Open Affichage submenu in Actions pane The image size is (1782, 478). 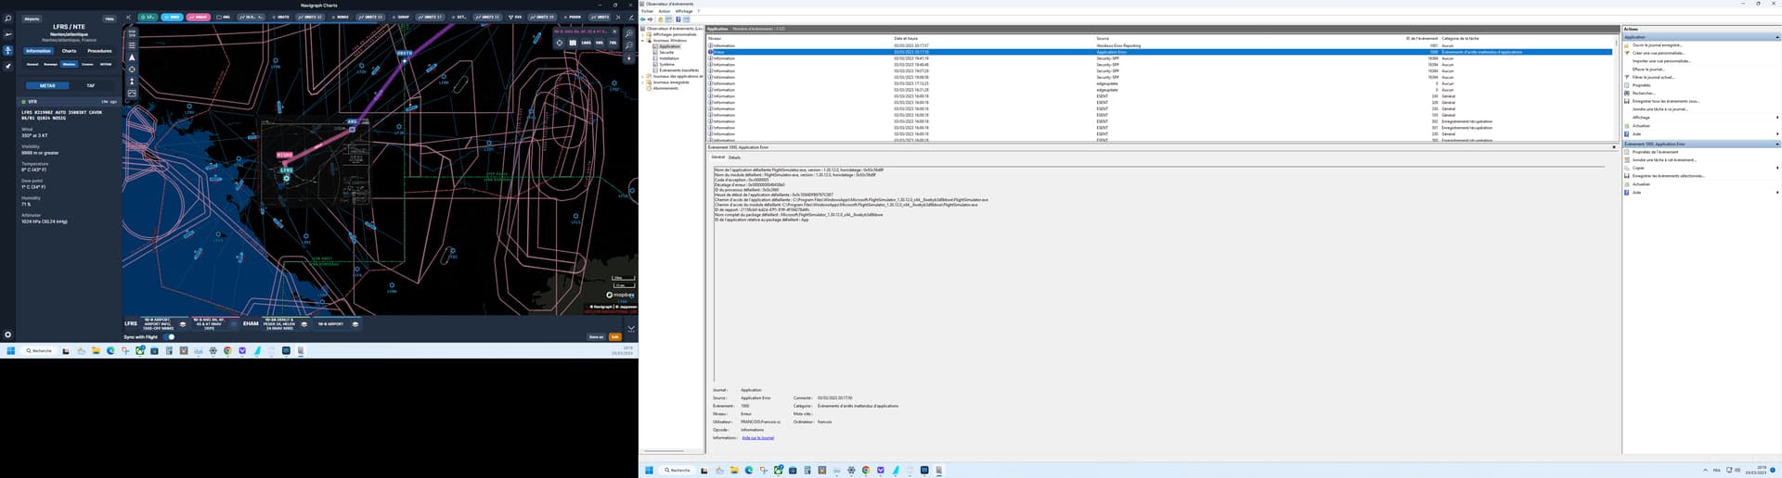click(1703, 117)
